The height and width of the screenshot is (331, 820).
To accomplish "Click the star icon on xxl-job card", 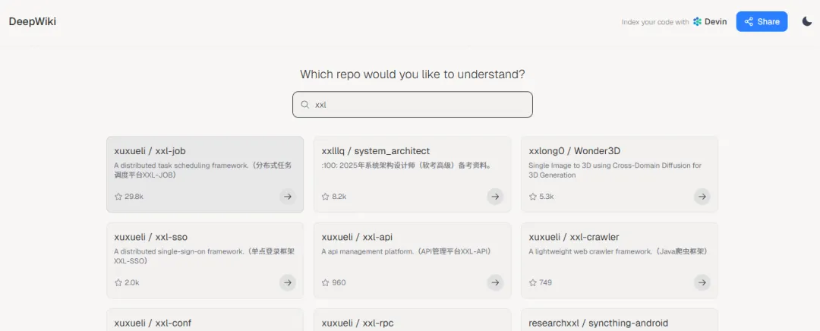I will pyautogui.click(x=118, y=196).
